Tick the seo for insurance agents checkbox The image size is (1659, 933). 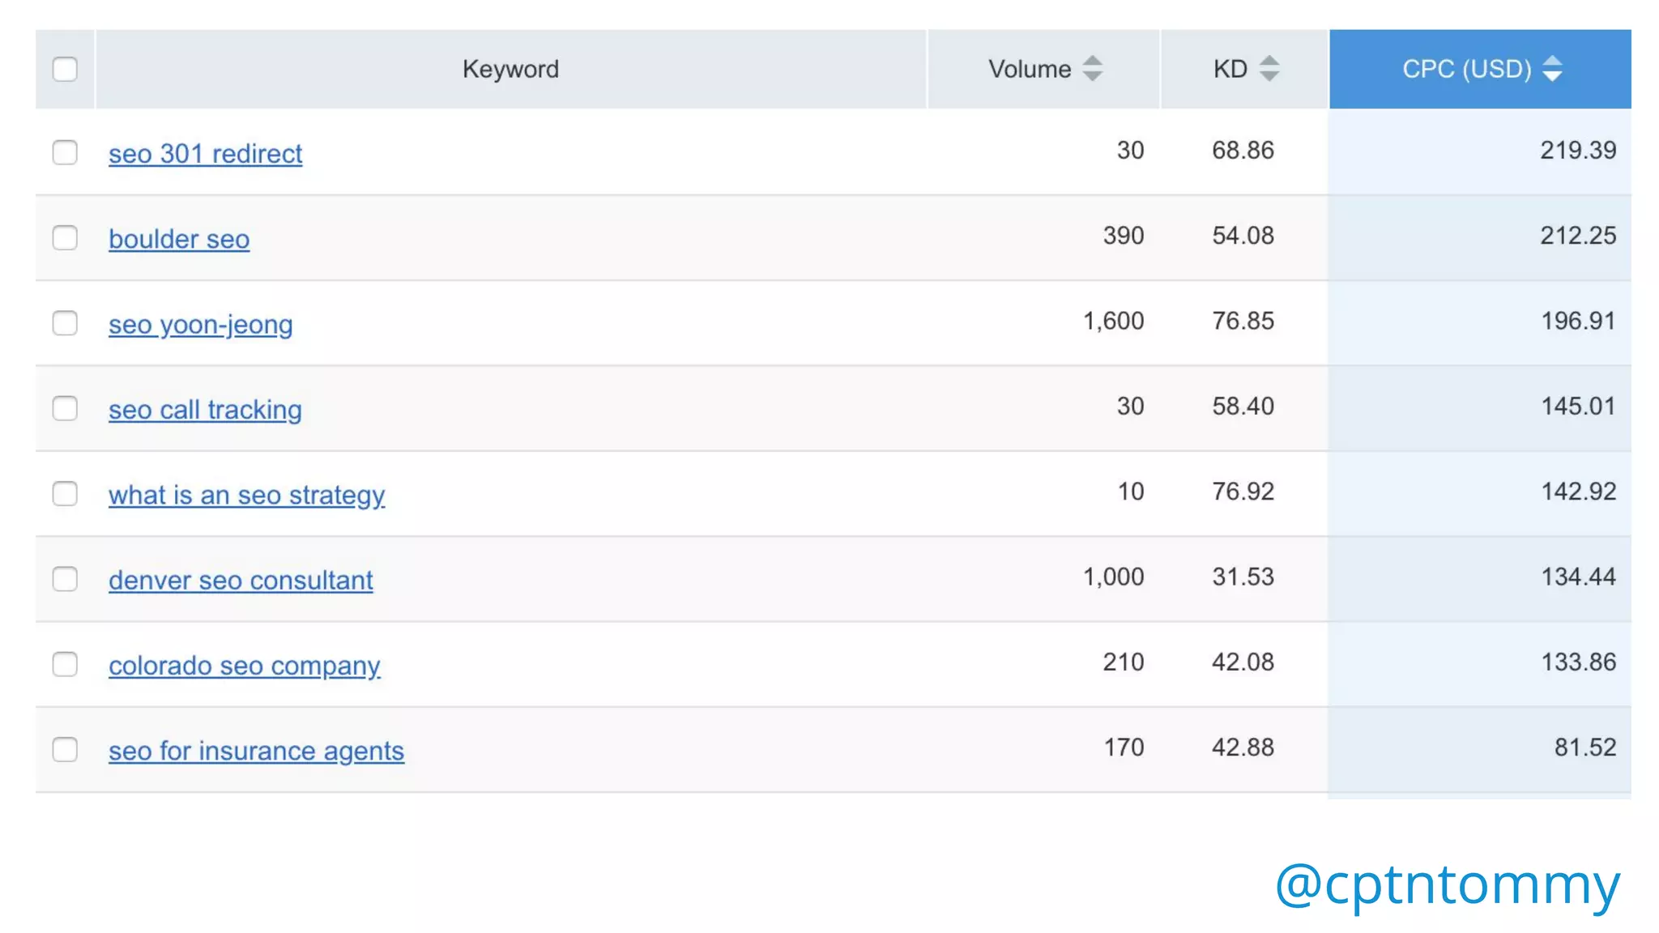tap(65, 749)
